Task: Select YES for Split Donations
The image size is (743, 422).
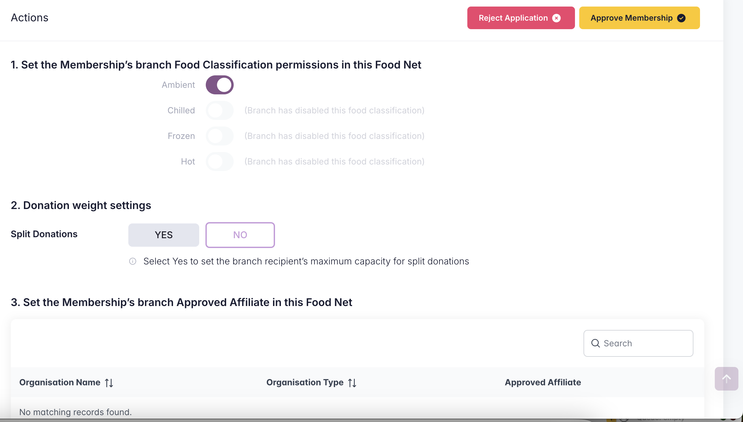Action: [x=163, y=235]
